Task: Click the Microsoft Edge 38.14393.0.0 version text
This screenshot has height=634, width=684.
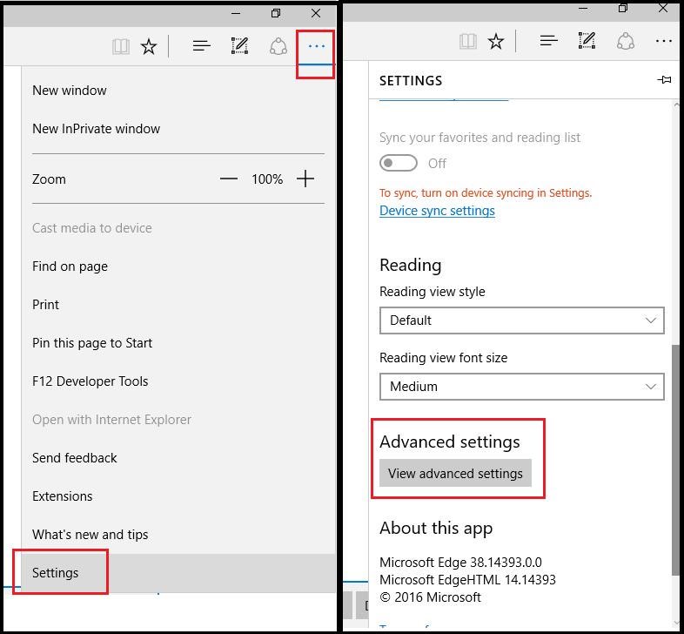Action: pyautogui.click(x=460, y=563)
